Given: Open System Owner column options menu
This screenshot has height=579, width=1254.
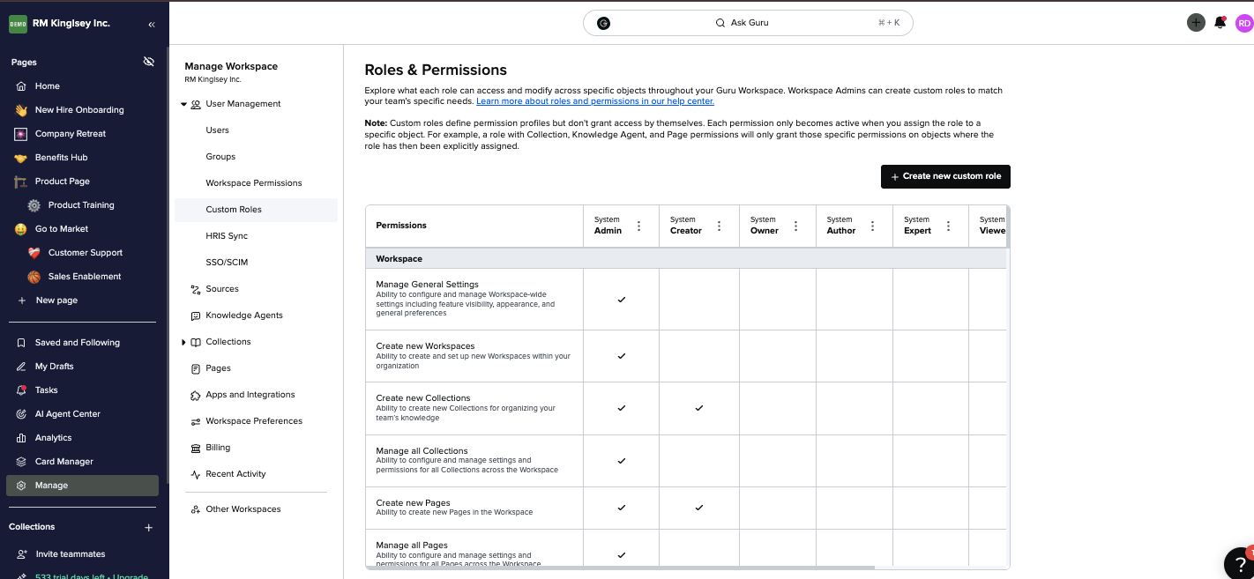Looking at the screenshot, I should pos(796,226).
